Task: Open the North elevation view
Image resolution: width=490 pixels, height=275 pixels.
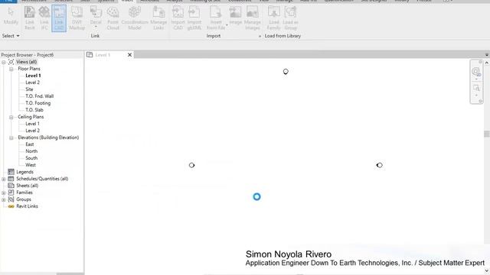Action: click(x=31, y=151)
